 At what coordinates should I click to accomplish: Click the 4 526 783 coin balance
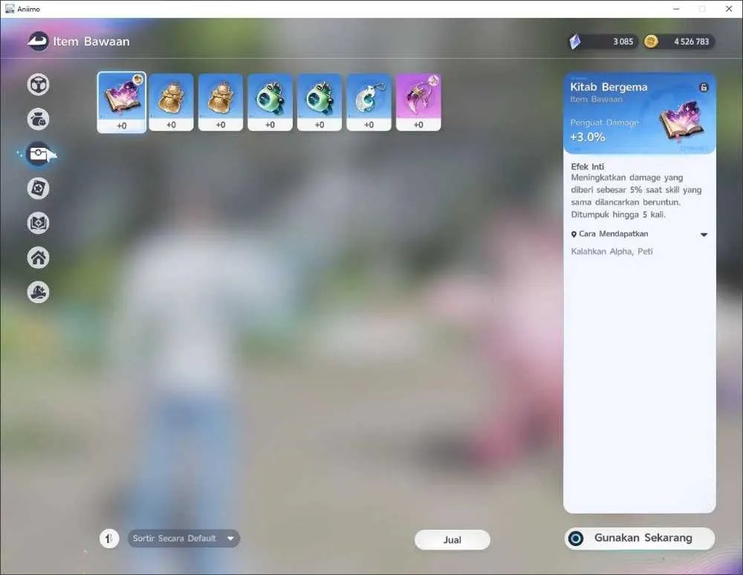coord(691,42)
